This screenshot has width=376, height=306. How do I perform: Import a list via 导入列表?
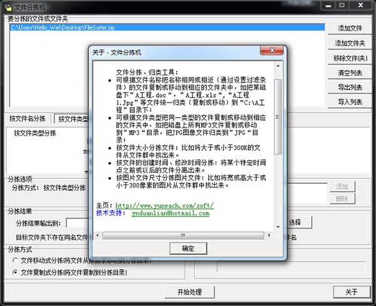[350, 102]
